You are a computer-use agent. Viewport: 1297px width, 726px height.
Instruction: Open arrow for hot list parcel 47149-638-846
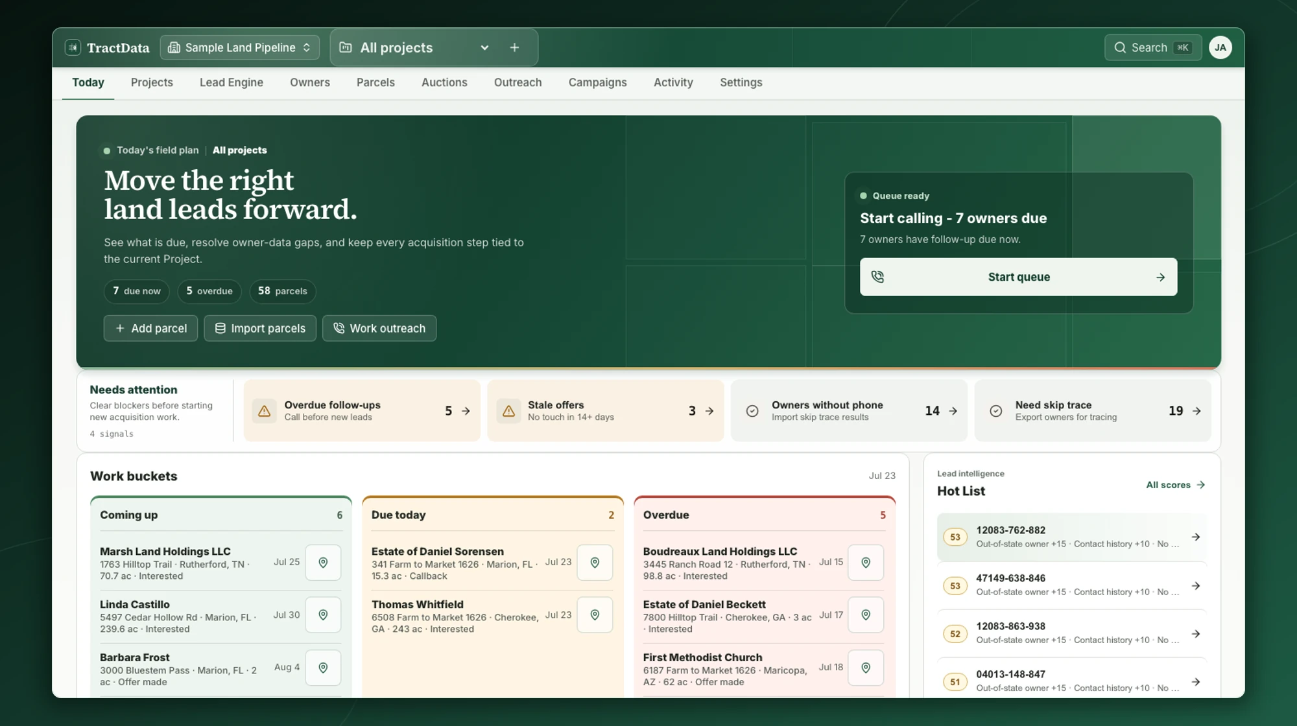click(x=1196, y=586)
